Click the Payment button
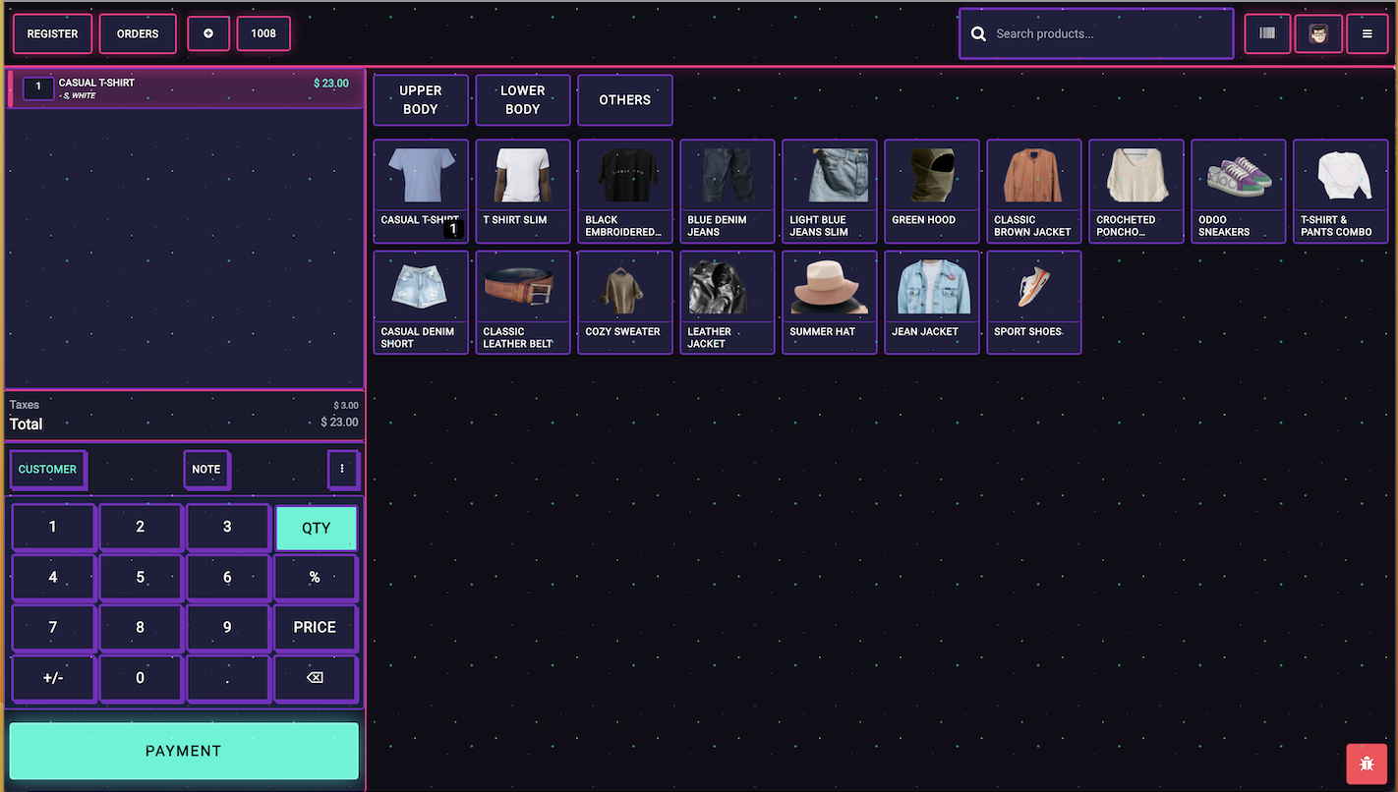 point(184,751)
